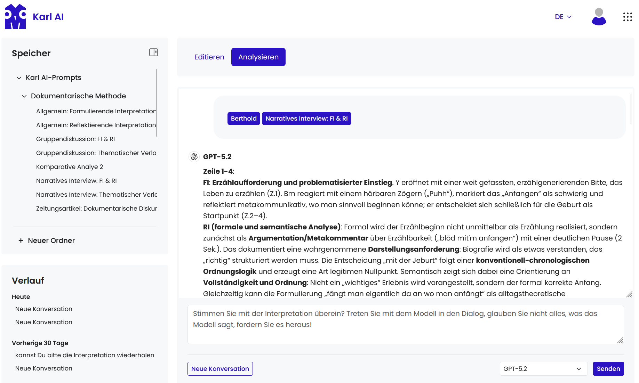
Task: Collapse the Karl AI-Prompts folder
Action: pyautogui.click(x=19, y=78)
